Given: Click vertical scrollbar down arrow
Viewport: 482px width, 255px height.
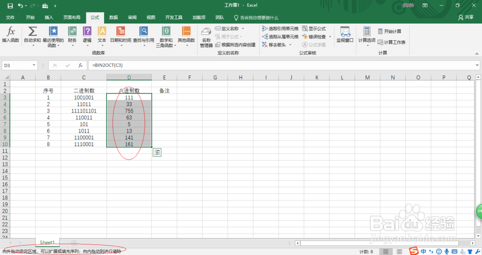Looking at the screenshot, I should click(x=478, y=236).
